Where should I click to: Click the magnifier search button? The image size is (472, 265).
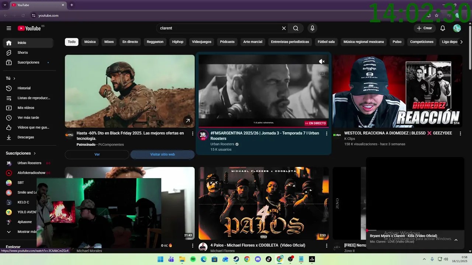(296, 28)
